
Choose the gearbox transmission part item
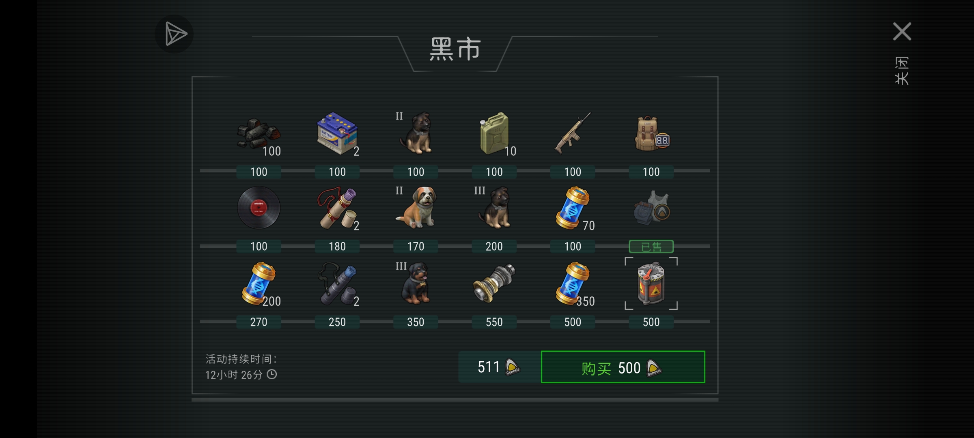click(494, 283)
